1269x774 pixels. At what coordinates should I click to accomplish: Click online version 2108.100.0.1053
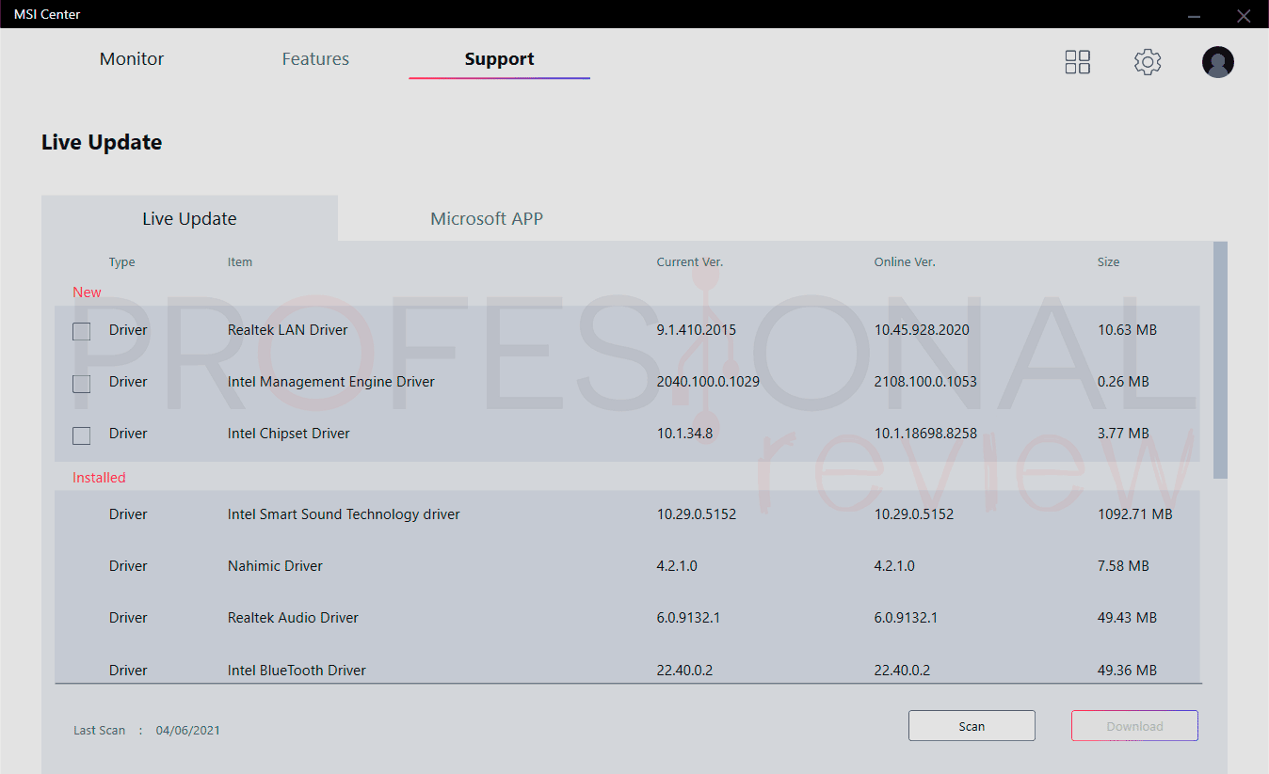(925, 382)
